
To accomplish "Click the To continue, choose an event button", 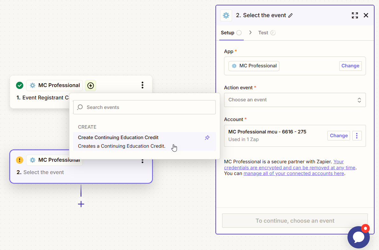I will tap(295, 220).
